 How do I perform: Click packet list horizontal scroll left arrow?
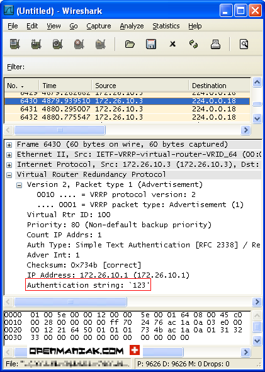[8, 130]
